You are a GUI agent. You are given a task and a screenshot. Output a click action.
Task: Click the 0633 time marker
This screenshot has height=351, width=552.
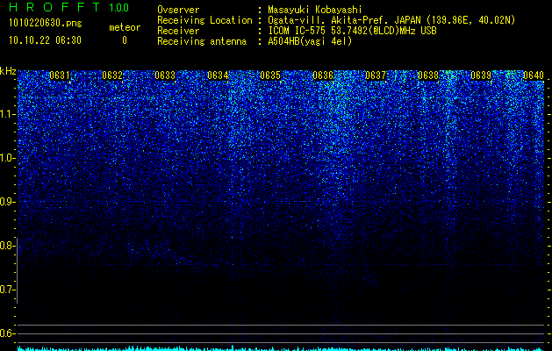(165, 75)
